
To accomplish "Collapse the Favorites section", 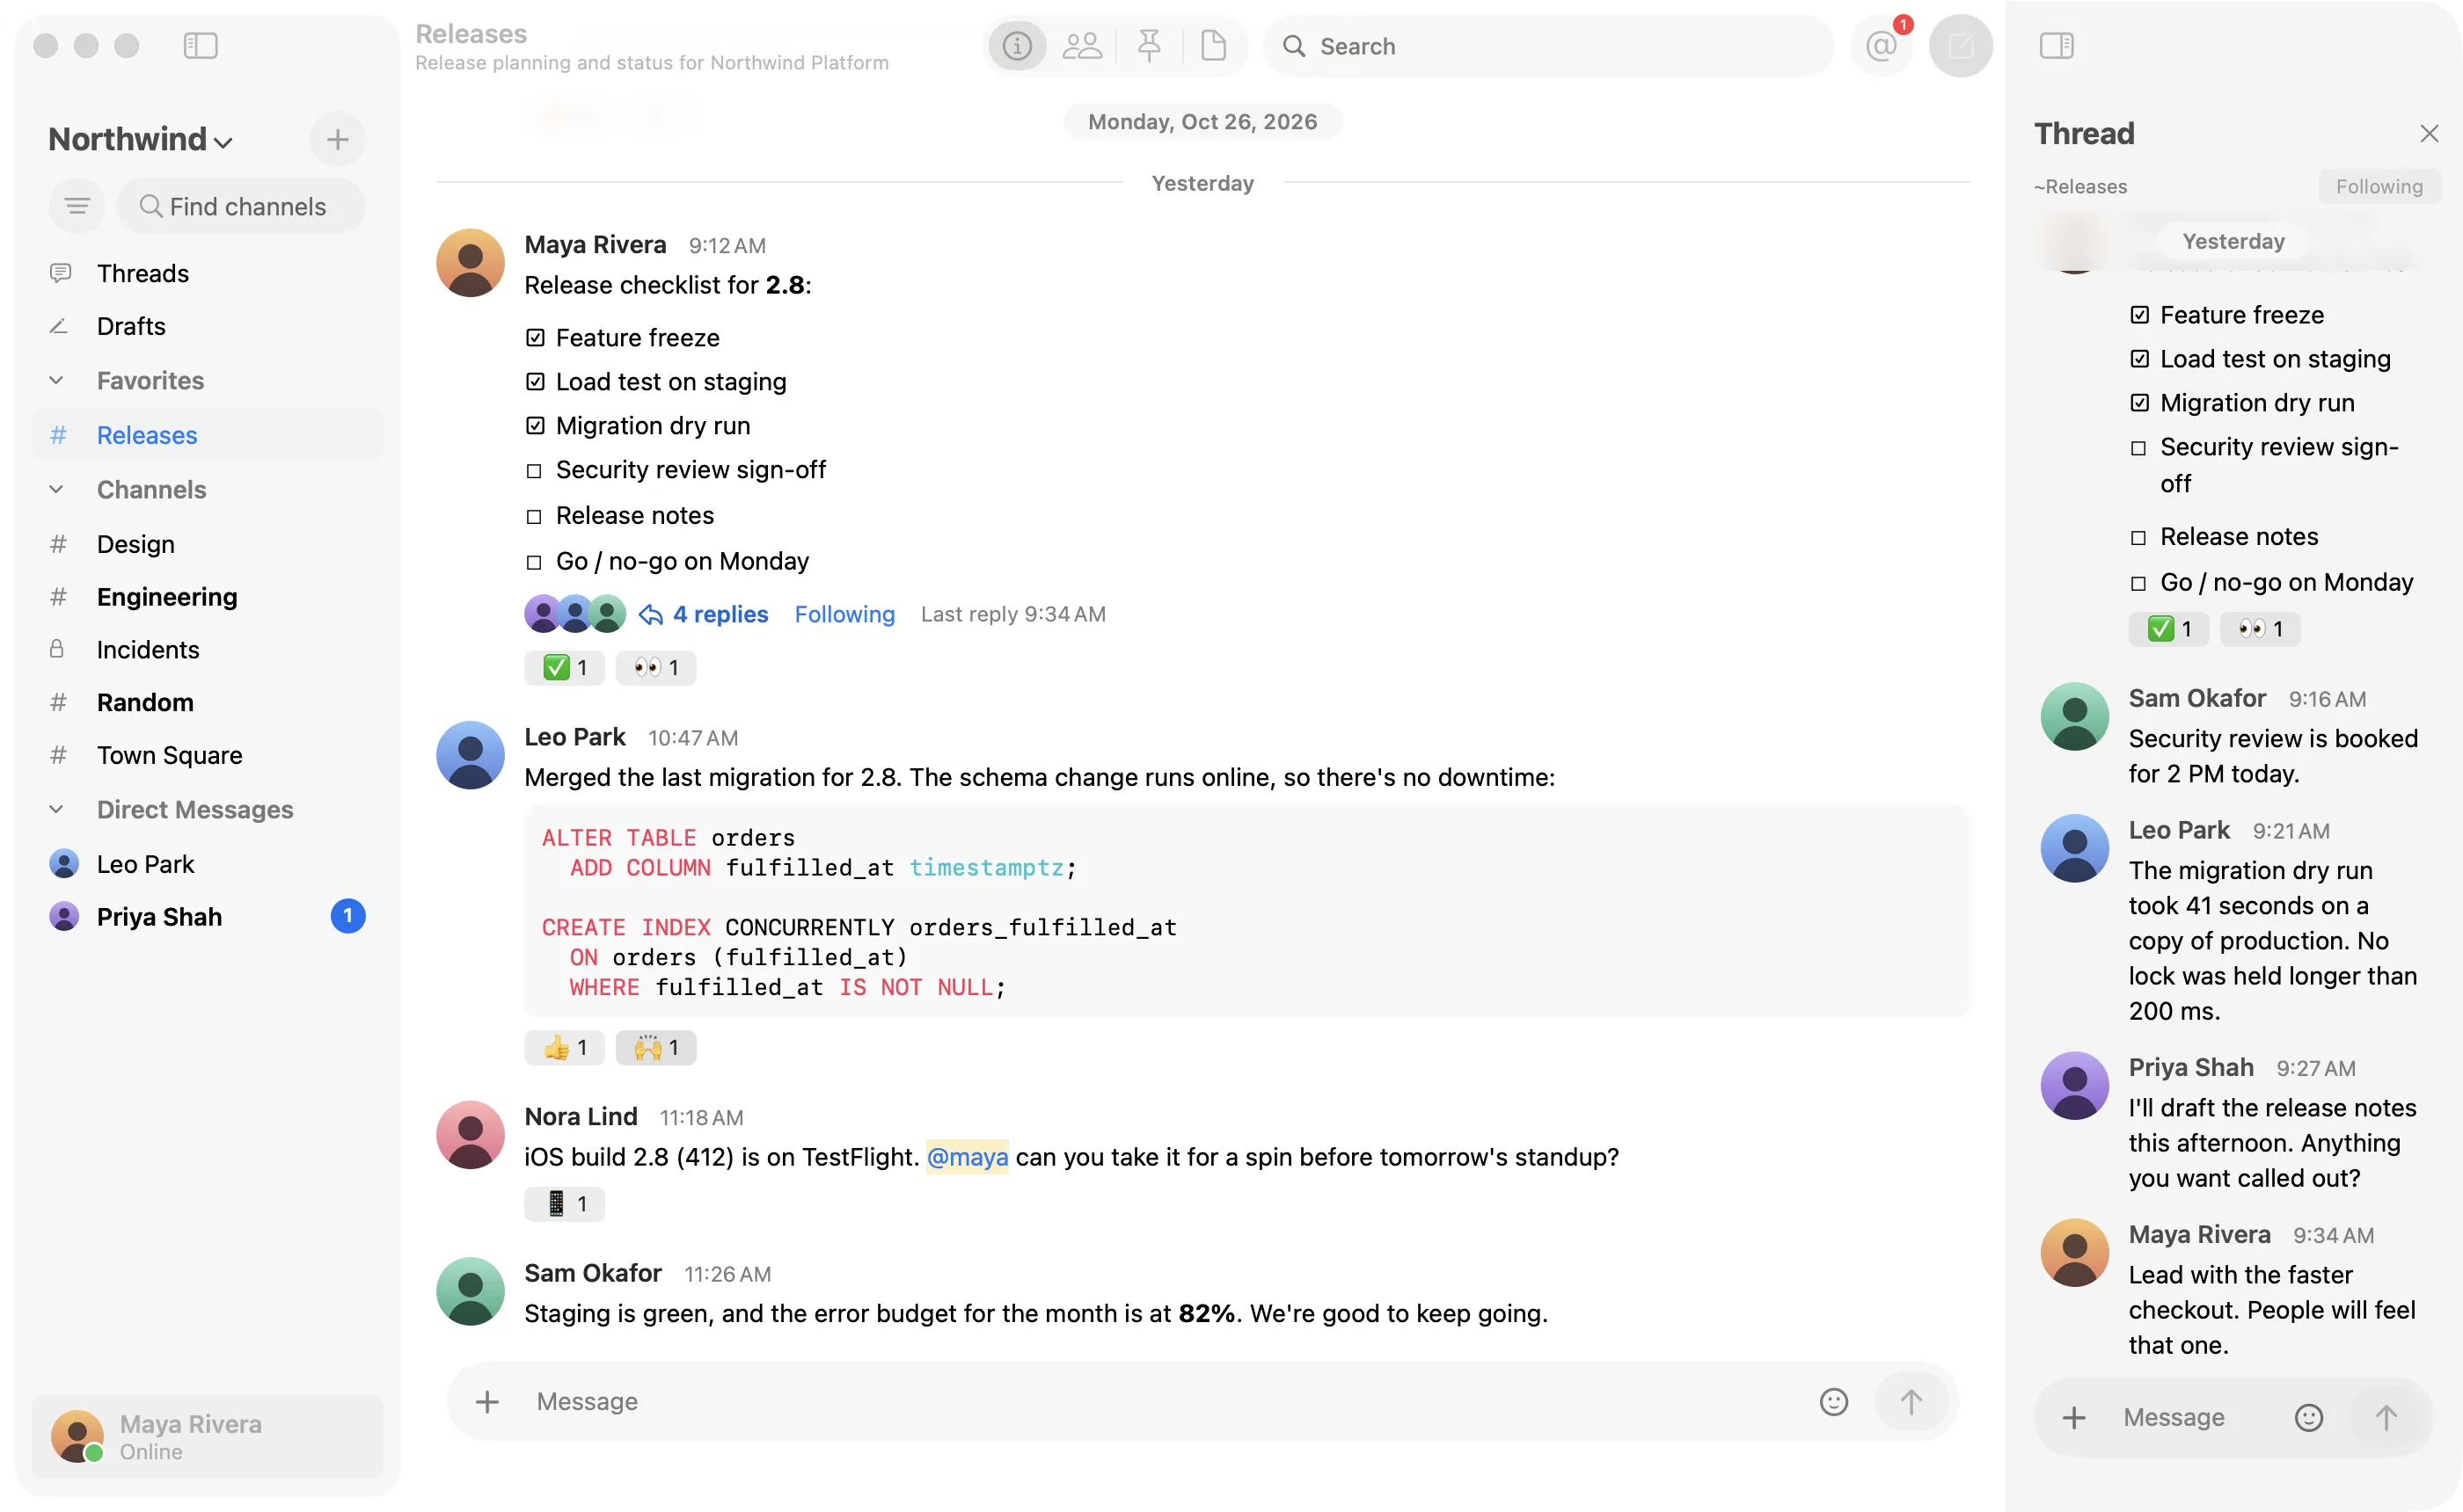I will point(57,381).
